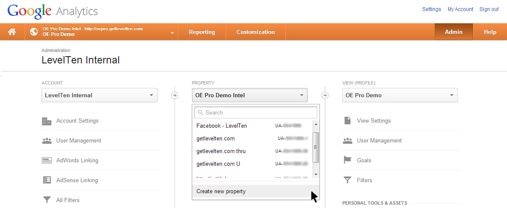
Task: Click the LevelTen Internal page heading
Action: click(x=80, y=60)
